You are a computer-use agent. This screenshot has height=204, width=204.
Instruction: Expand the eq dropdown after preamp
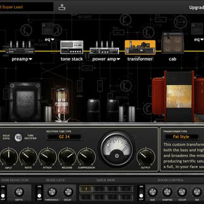click(53, 40)
